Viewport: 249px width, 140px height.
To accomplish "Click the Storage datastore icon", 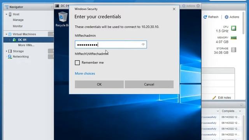I will click(10, 51).
